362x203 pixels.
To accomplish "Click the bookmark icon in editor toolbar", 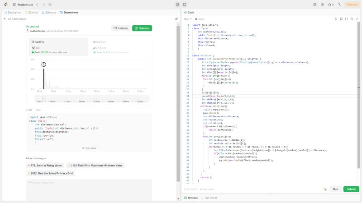I will click(x=341, y=19).
